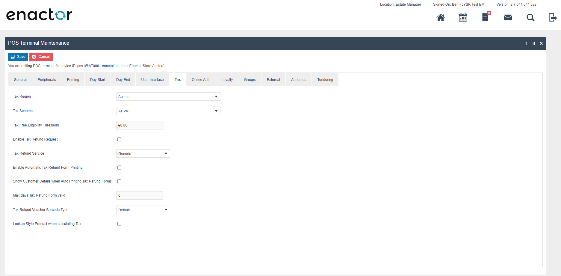Image resolution: width=561 pixels, height=276 pixels.
Task: Expand the Tax Scheme dropdown
Action: (x=168, y=111)
